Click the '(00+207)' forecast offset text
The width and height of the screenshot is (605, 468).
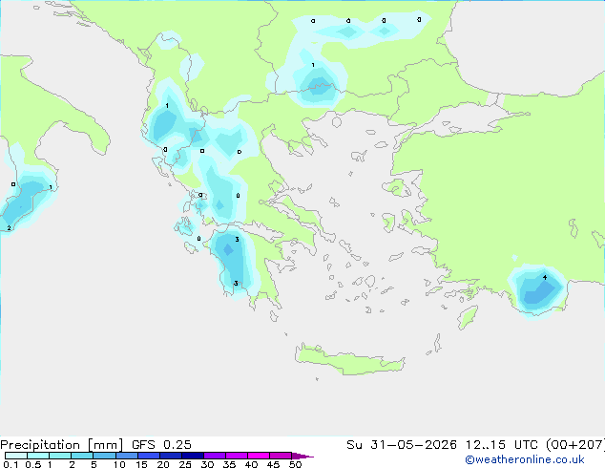(575, 445)
